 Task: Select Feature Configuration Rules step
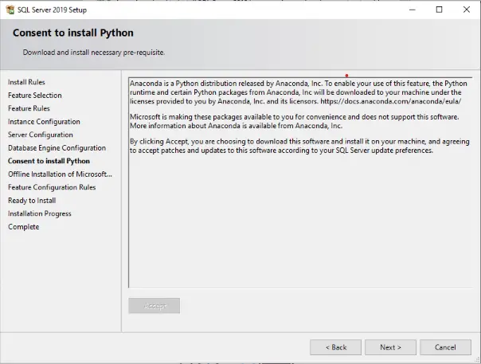pyautogui.click(x=52, y=187)
